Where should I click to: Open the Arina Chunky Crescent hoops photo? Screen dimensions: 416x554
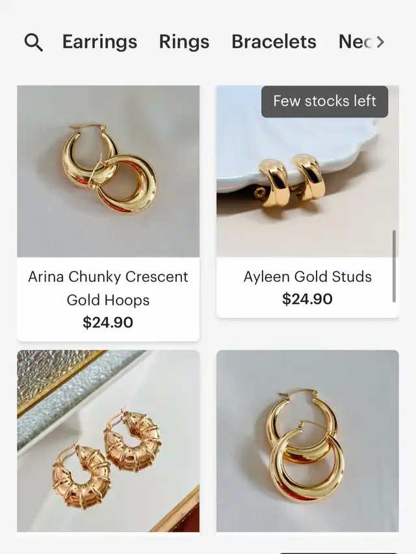tap(108, 171)
